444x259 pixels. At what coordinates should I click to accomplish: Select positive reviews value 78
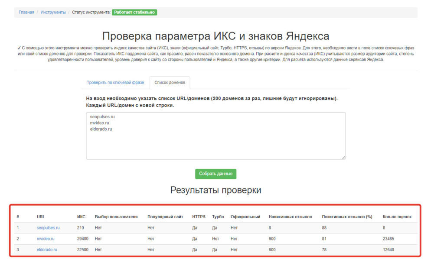coord(324,249)
